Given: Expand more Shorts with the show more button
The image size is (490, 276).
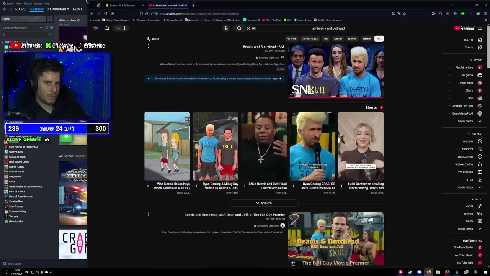Looking at the screenshot, I should click(264, 203).
